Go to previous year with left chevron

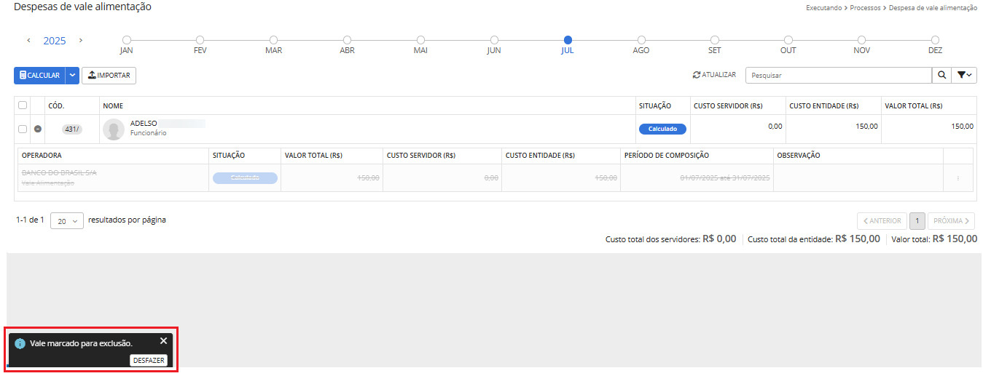tap(28, 41)
